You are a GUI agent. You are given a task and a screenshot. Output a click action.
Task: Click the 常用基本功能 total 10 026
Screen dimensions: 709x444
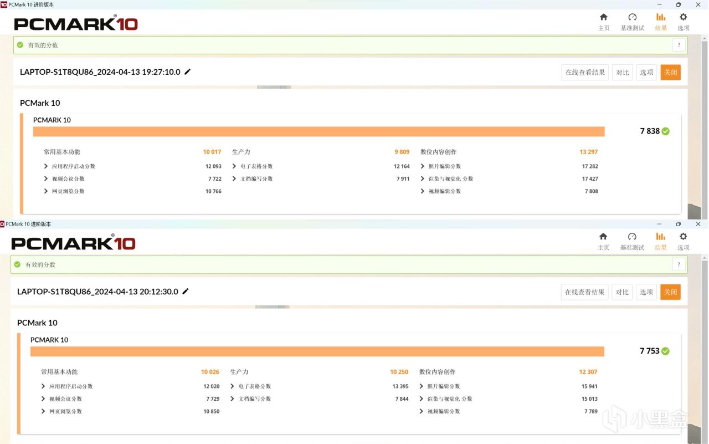(x=210, y=372)
